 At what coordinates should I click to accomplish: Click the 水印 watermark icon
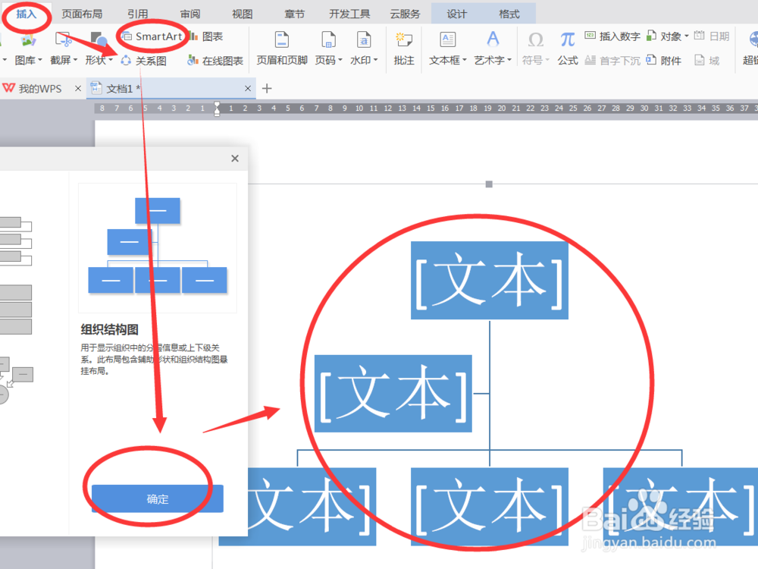[364, 39]
